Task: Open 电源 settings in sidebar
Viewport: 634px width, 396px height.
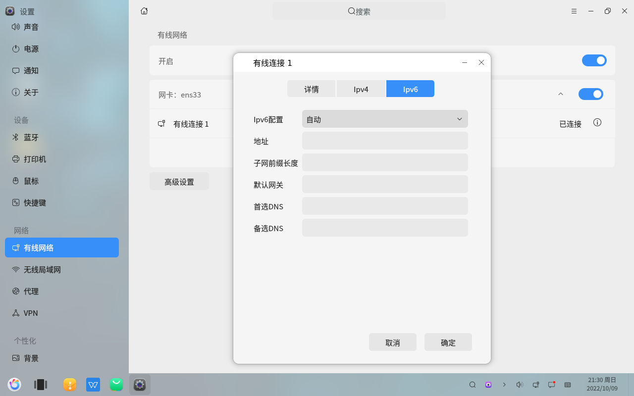Action: coord(62,49)
